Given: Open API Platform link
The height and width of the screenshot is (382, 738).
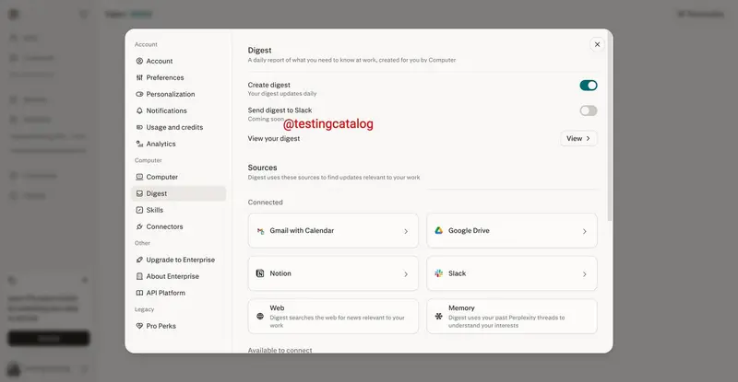Looking at the screenshot, I should click(178, 293).
